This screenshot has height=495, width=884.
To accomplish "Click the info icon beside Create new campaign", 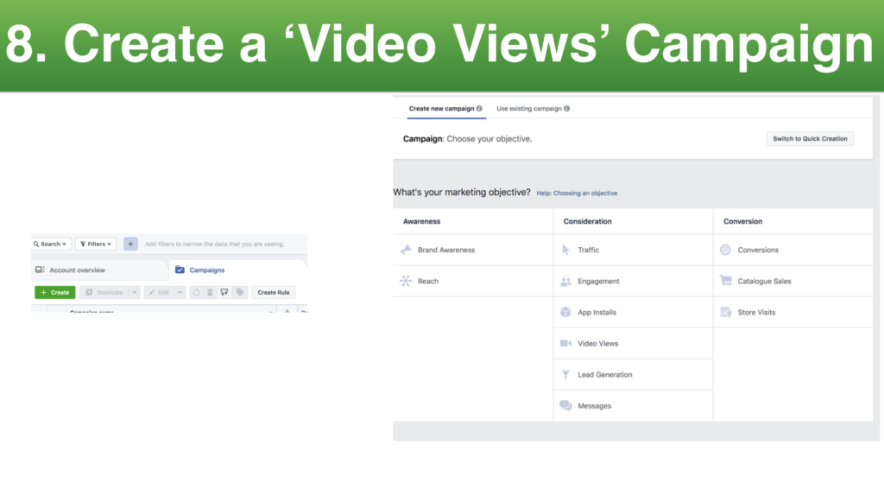I will tap(479, 108).
